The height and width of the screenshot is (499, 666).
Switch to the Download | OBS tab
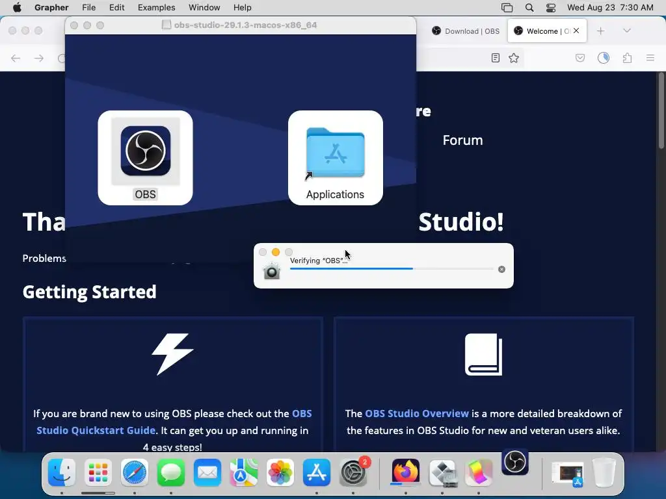466,31
